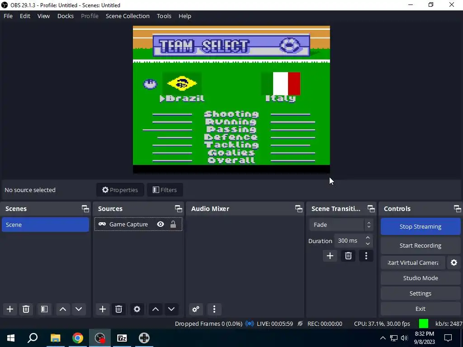The width and height of the screenshot is (463, 347).
Task: Enable Studio Mode
Action: click(420, 278)
